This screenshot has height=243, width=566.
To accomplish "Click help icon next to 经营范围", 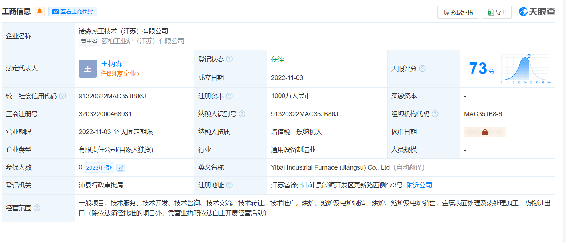I will pyautogui.click(x=37, y=208).
